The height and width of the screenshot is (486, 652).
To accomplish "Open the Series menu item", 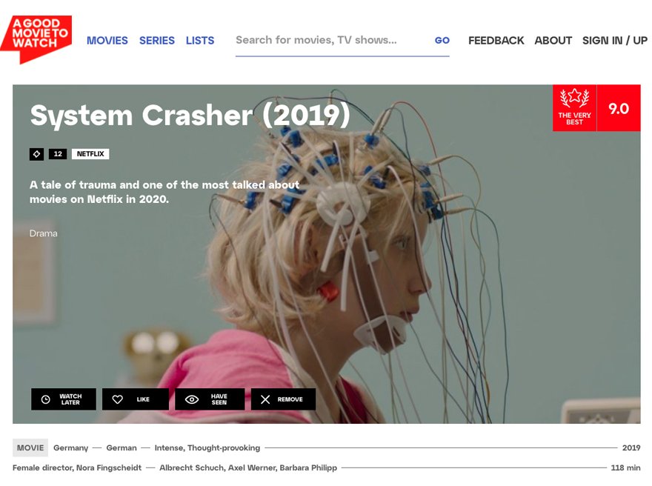I will 157,40.
